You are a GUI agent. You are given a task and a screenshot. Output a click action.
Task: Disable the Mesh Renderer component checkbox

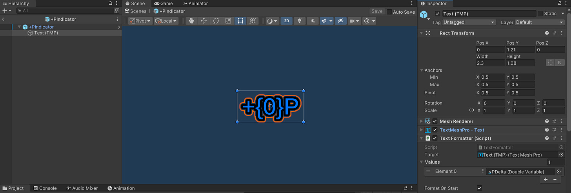tap(435, 121)
